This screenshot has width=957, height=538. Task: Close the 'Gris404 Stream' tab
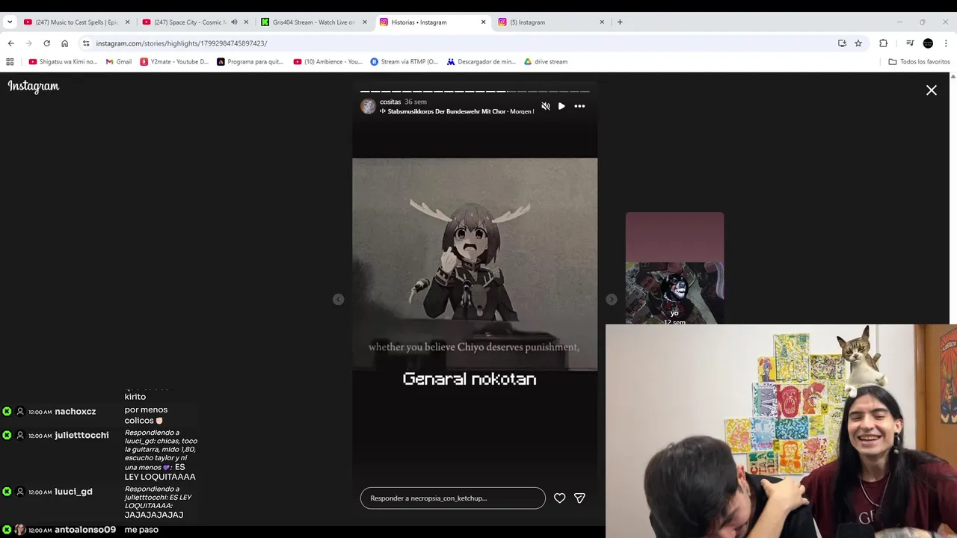(x=365, y=22)
